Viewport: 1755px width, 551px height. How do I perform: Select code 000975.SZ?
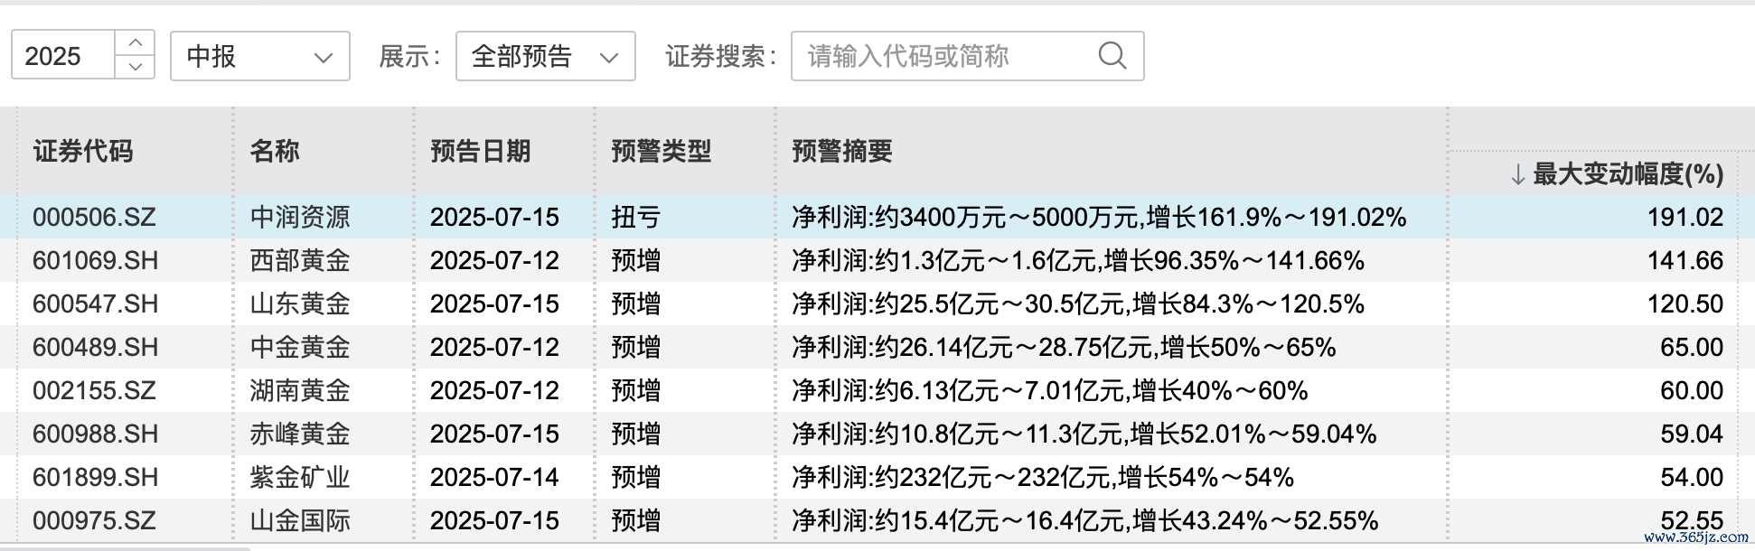pos(94,520)
